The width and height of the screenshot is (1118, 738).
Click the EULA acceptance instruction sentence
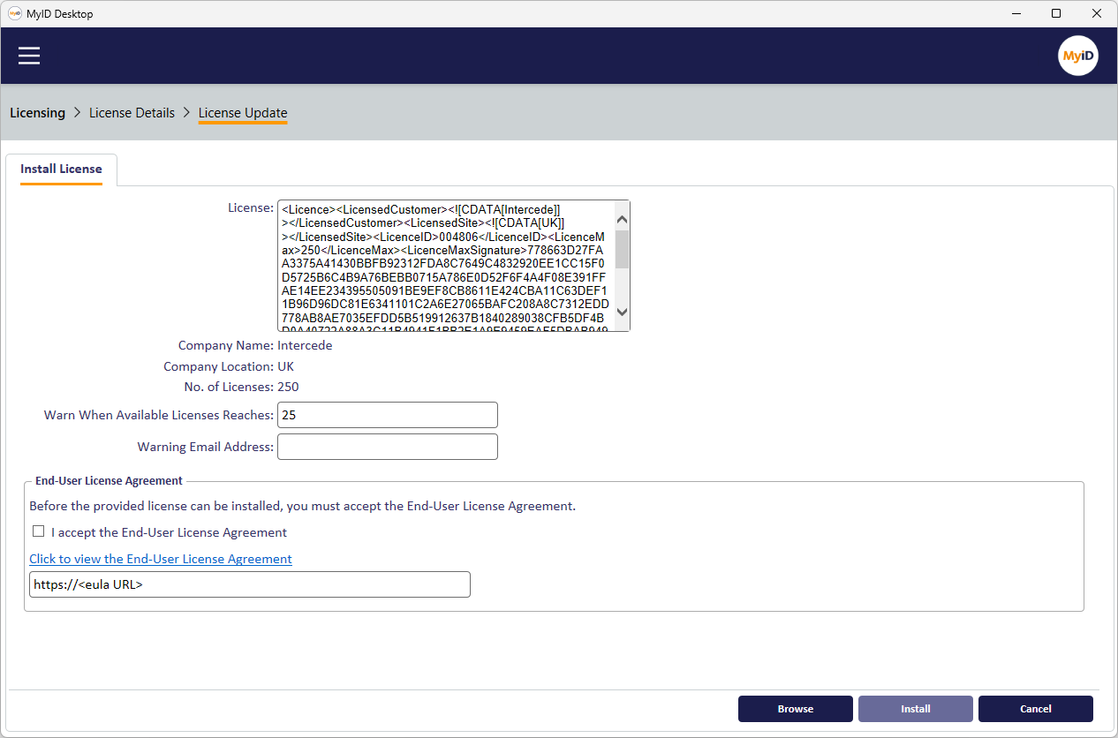point(302,507)
